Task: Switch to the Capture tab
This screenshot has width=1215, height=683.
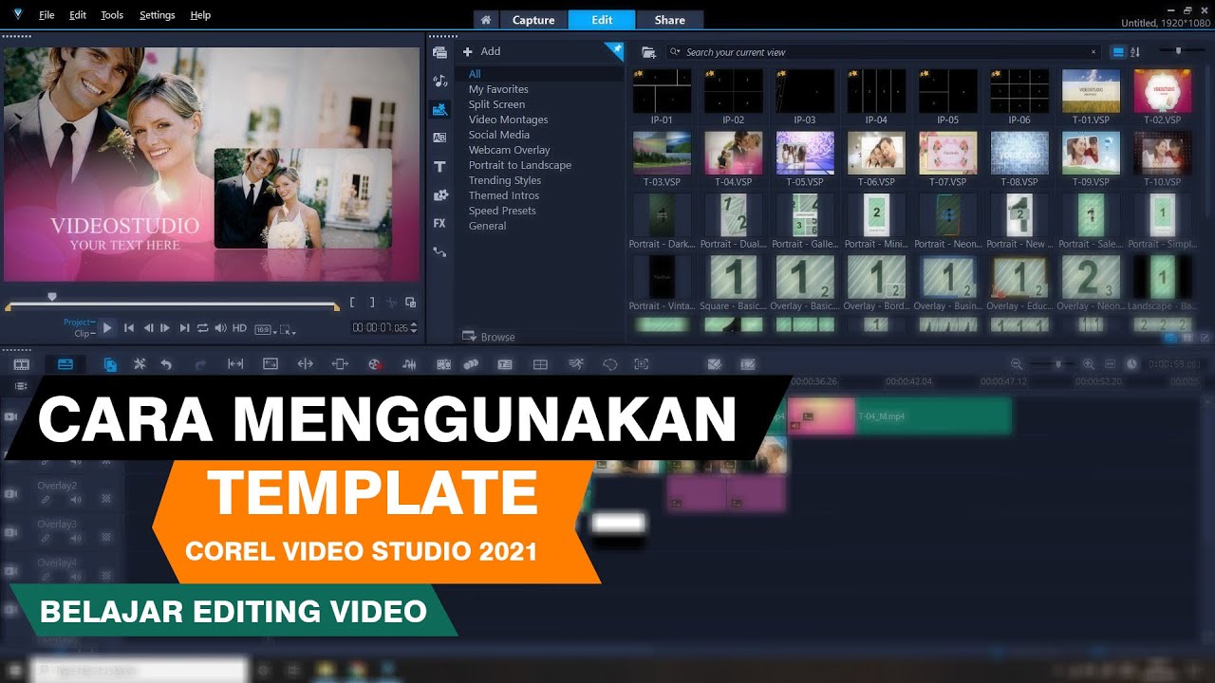Action: coord(533,20)
